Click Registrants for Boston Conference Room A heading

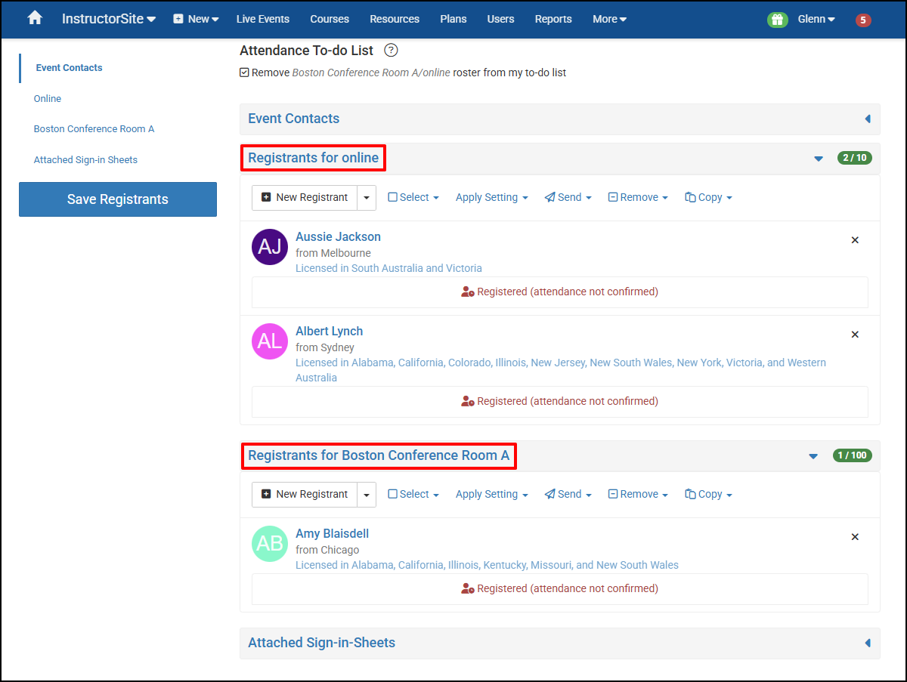tap(379, 455)
